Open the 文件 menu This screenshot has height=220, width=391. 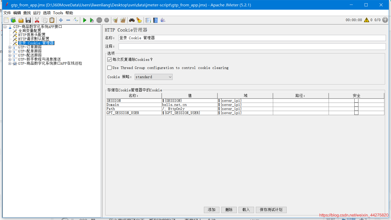(x=7, y=13)
